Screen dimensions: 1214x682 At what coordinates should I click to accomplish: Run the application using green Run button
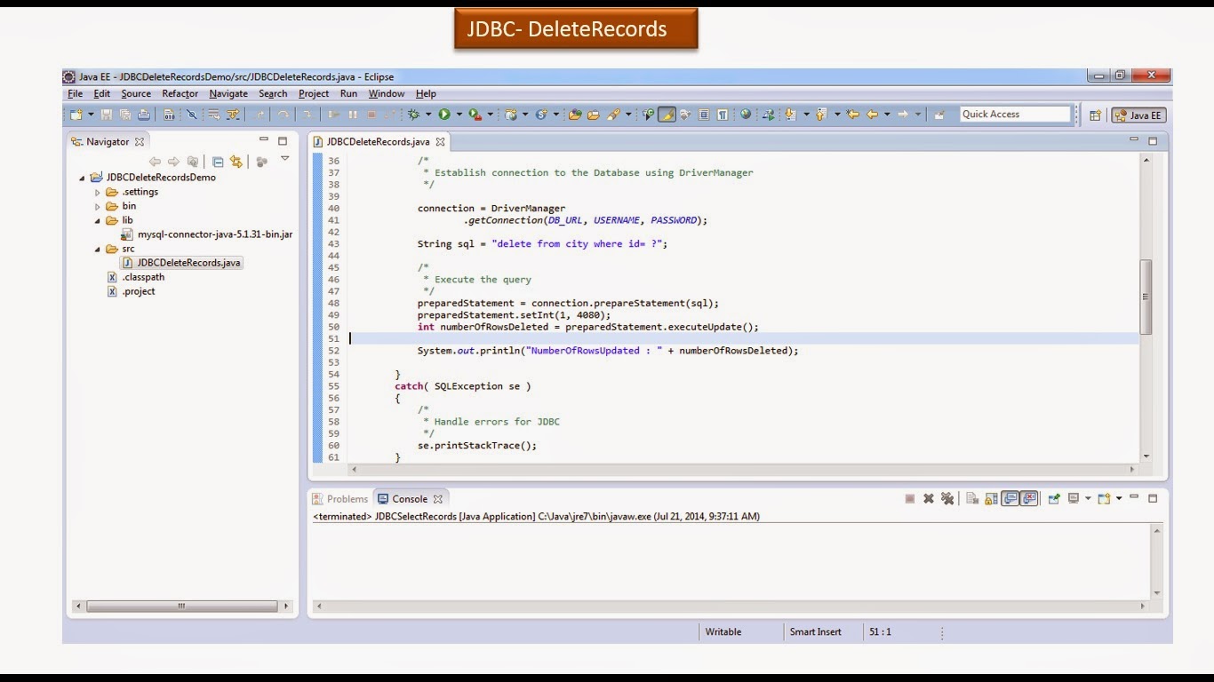[446, 115]
